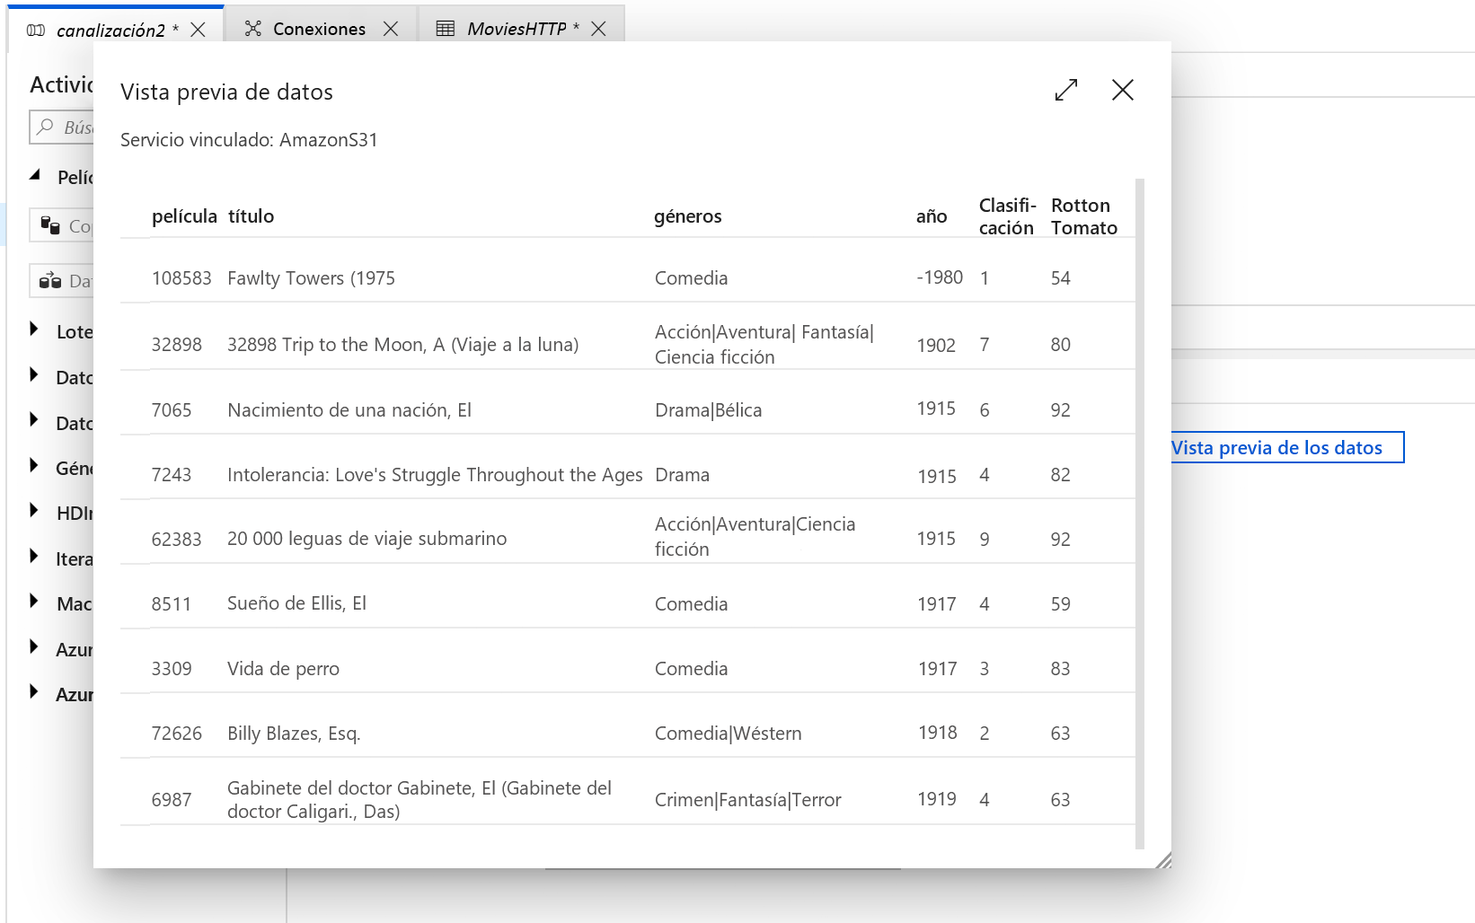Click movie id 108583
1475x923 pixels.
[x=181, y=278]
